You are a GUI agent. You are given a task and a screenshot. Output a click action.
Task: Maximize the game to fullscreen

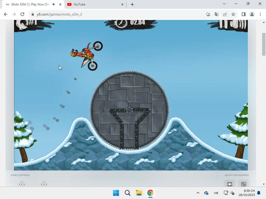tap(244, 184)
